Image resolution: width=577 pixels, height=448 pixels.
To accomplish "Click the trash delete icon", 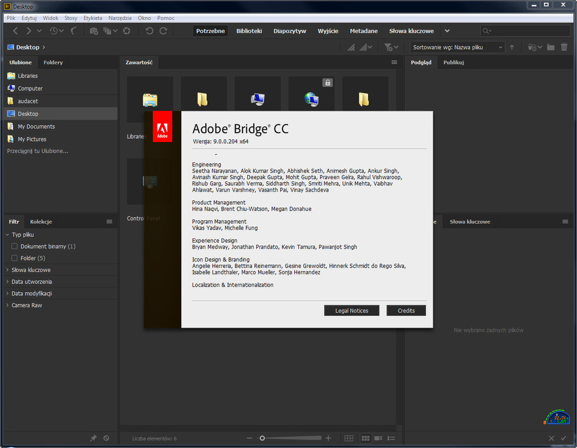I will click(564, 47).
